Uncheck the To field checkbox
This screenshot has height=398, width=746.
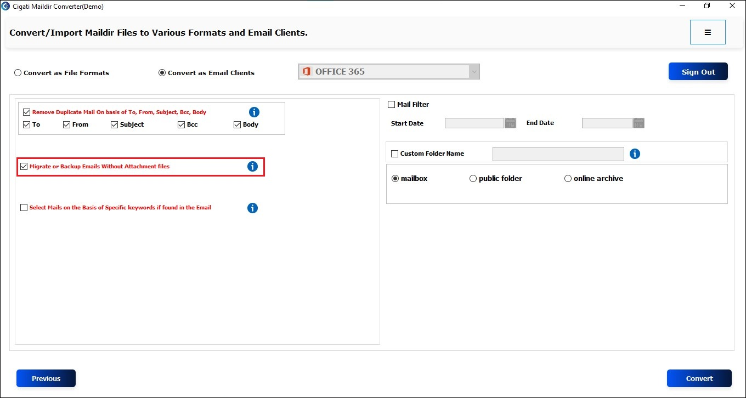coord(26,124)
